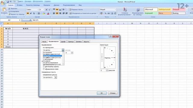Open the Calibri font name dropdown

(x=38, y=10)
